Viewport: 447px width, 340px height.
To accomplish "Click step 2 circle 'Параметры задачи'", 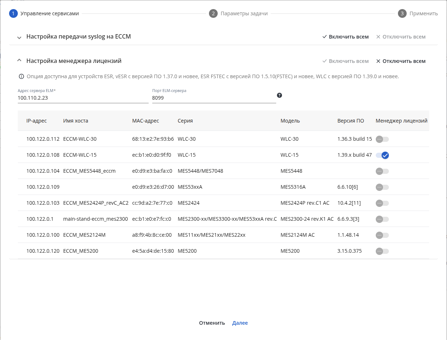I will pyautogui.click(x=213, y=13).
